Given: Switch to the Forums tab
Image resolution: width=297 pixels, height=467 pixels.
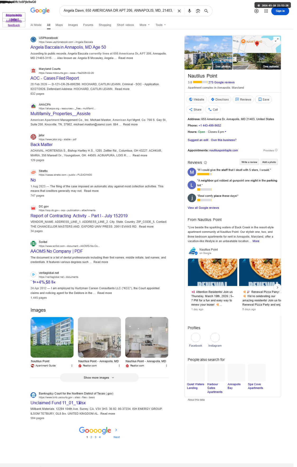Looking at the screenshot, I should click(x=88, y=25).
